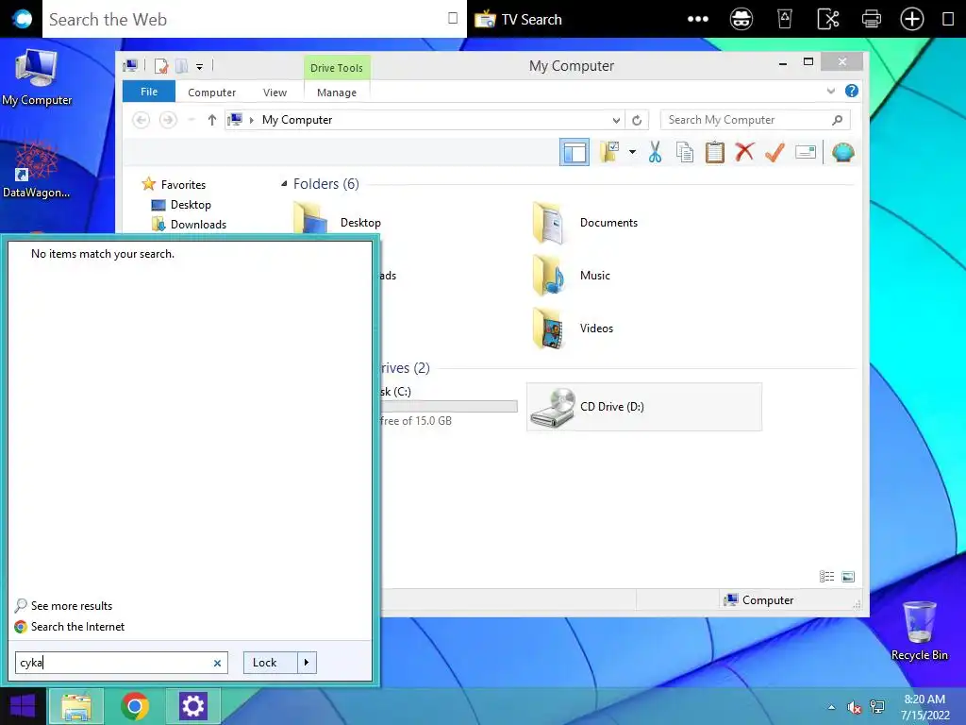Screen dimensions: 966x725
Task: Click the clipboard Paste icon
Action: coord(715,152)
